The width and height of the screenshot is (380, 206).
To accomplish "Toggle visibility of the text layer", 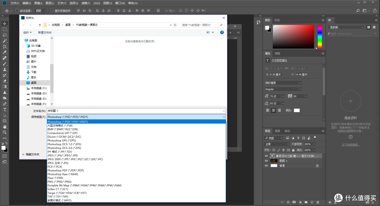I will click(x=267, y=155).
